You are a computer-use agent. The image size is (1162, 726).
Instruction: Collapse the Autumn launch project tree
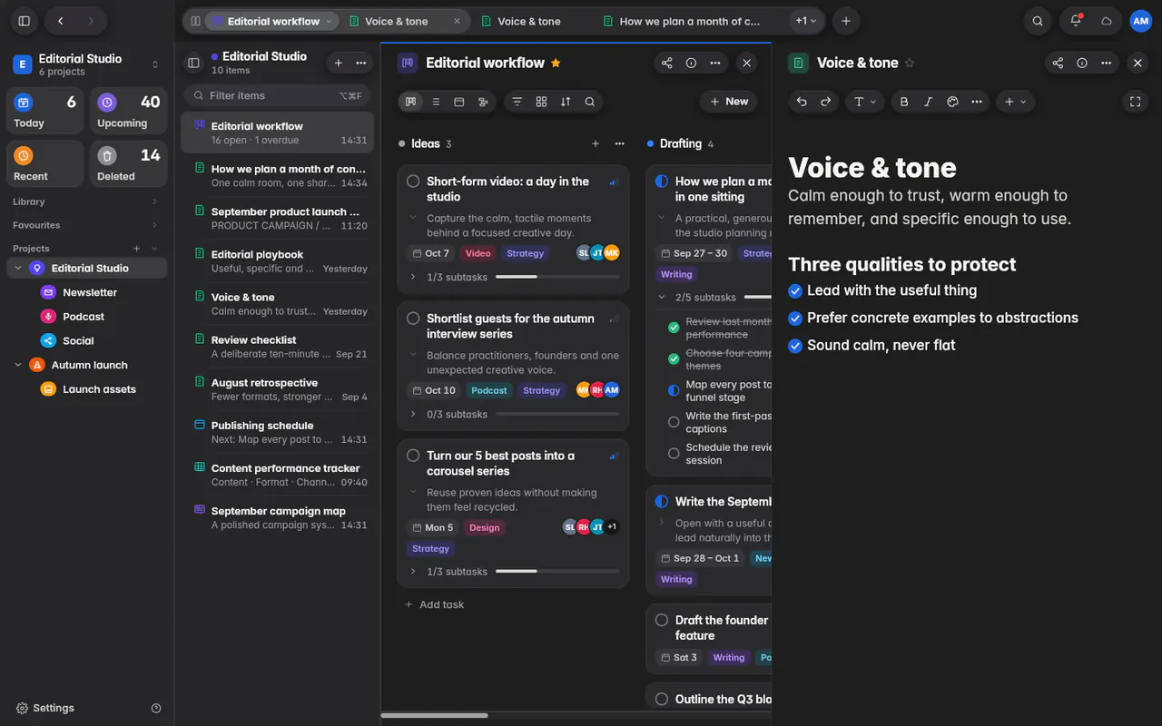[18, 366]
